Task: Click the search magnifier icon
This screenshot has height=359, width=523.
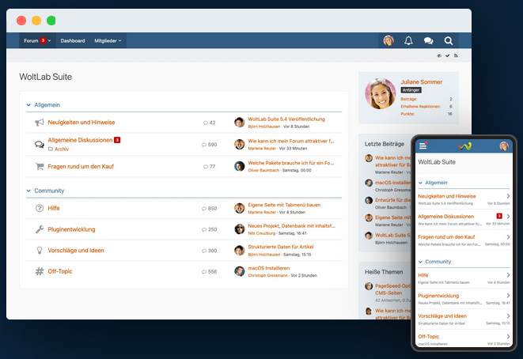Action: (449, 40)
